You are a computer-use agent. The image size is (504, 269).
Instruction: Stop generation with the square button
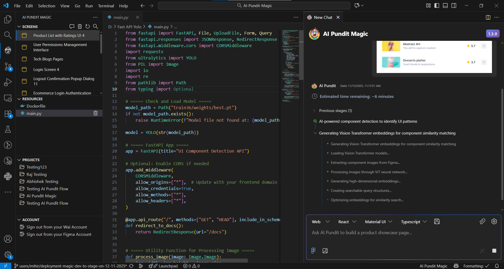[494, 251]
